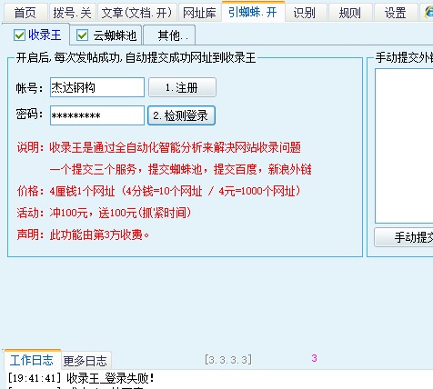
Task: Click inside the 手动提交外链 text area
Action: point(404,145)
